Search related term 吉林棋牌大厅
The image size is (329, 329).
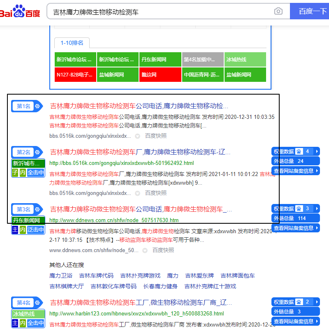pyautogui.click(x=67, y=286)
